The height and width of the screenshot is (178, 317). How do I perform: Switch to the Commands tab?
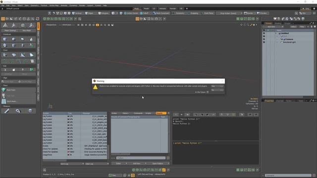[138, 113]
